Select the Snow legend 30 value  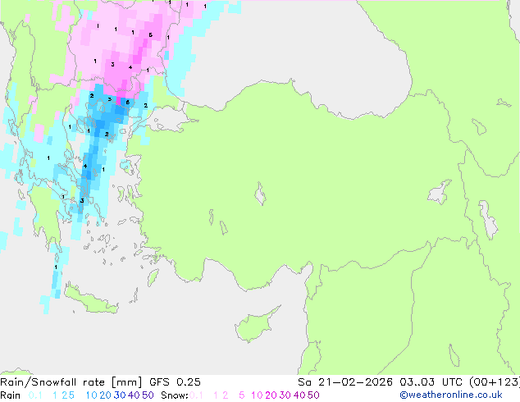point(285,395)
